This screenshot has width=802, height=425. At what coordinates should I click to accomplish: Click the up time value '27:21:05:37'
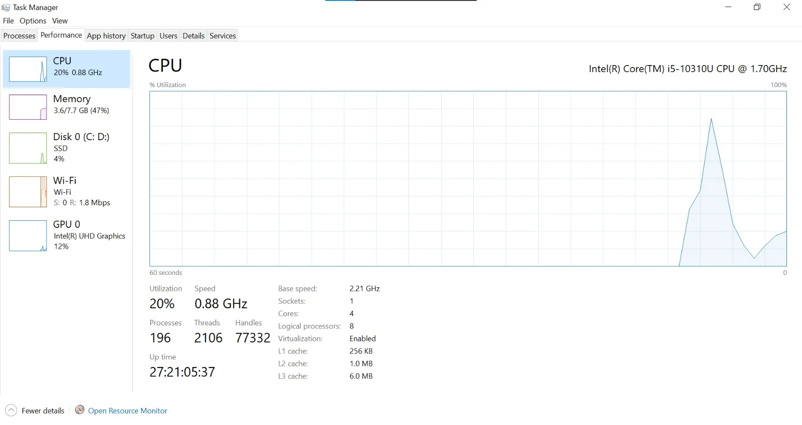tap(182, 372)
